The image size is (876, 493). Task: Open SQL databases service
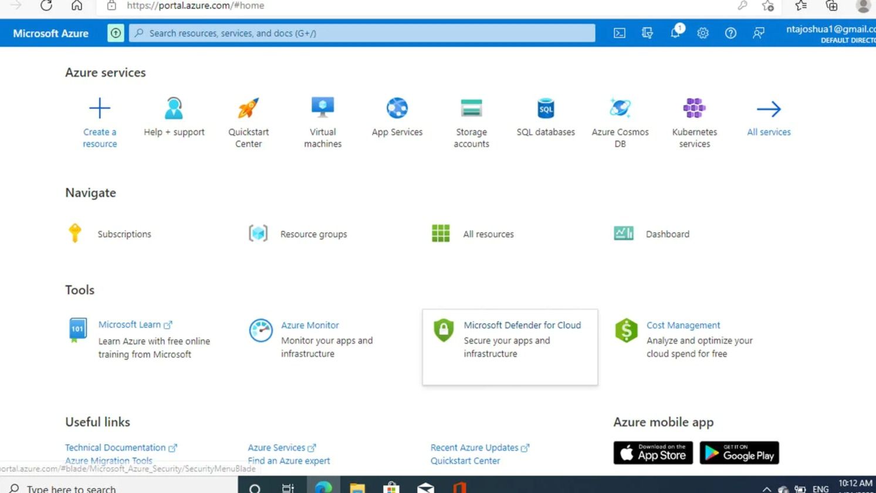[546, 109]
